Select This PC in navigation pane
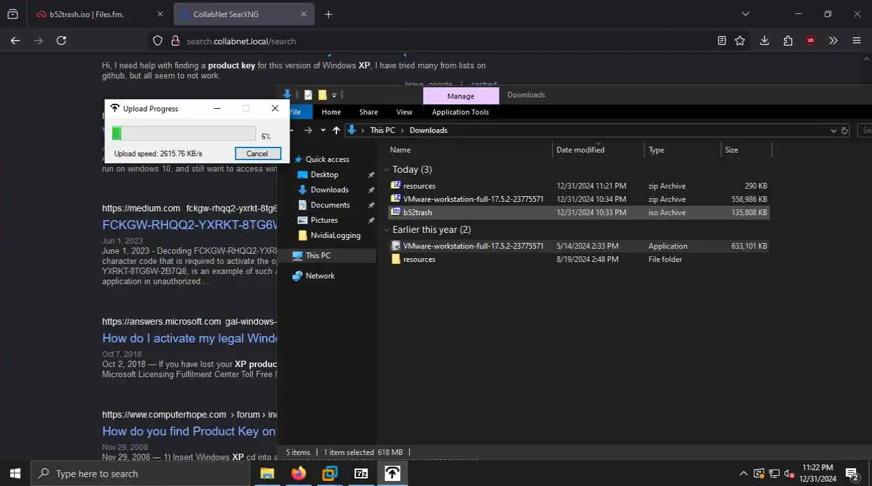The height and width of the screenshot is (486, 872). [317, 256]
